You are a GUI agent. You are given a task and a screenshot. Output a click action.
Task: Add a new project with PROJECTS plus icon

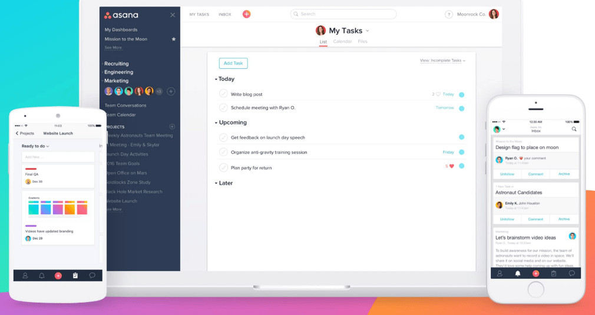172,127
